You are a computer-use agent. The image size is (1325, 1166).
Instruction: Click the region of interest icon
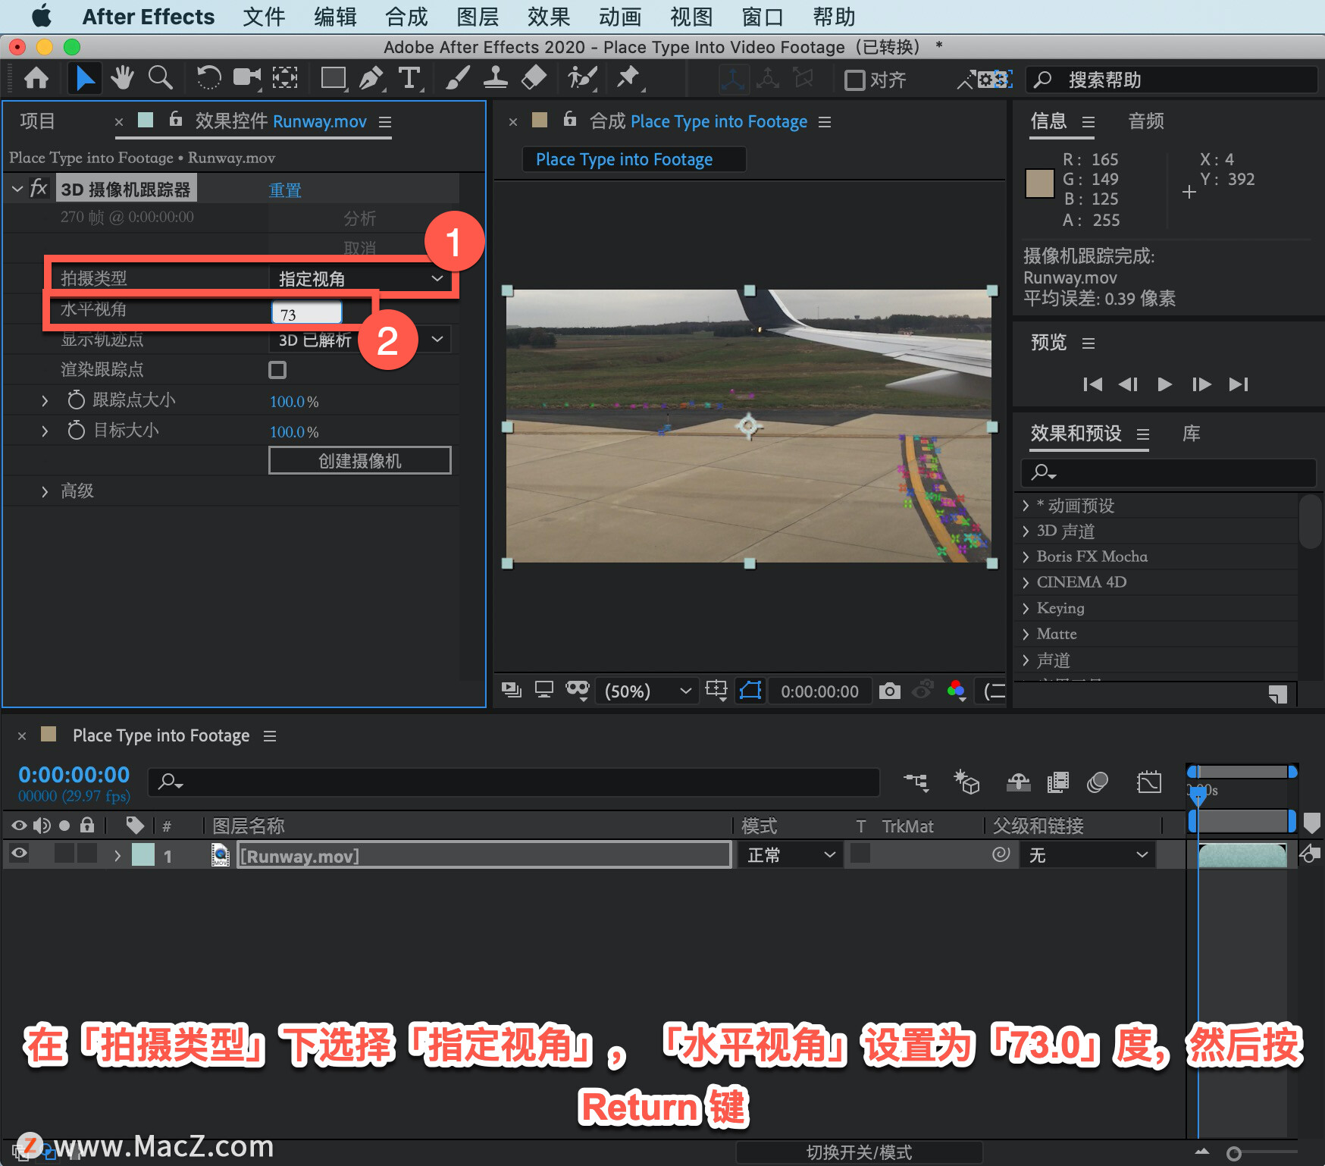click(x=716, y=691)
